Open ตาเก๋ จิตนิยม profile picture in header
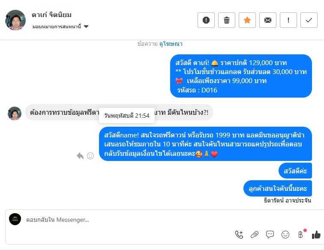 point(15,20)
